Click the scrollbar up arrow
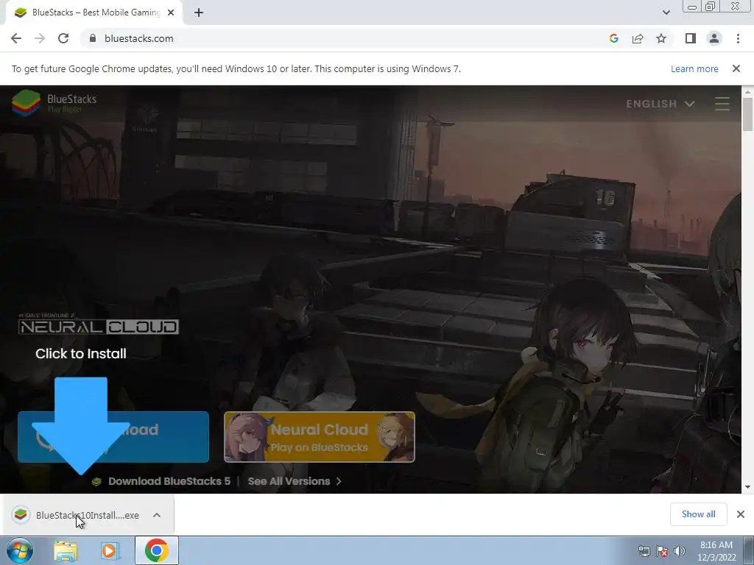The width and height of the screenshot is (754, 565). 747,92
